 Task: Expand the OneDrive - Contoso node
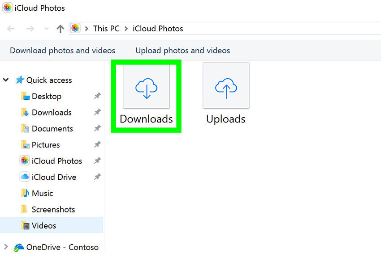point(6,247)
